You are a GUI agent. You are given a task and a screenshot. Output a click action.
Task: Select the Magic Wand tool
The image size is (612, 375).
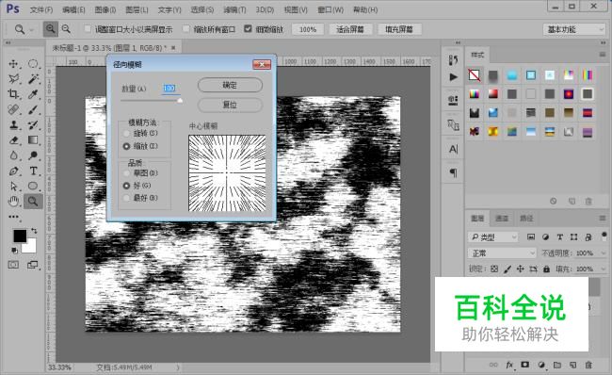[33, 79]
